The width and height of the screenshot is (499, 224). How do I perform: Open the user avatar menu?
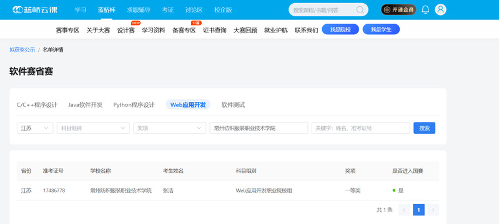click(x=440, y=10)
